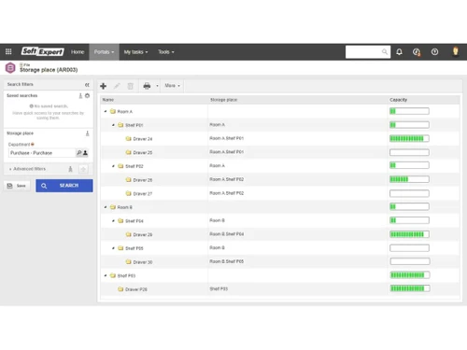Open the More dropdown in toolbar
This screenshot has height=350, width=467.
(172, 86)
